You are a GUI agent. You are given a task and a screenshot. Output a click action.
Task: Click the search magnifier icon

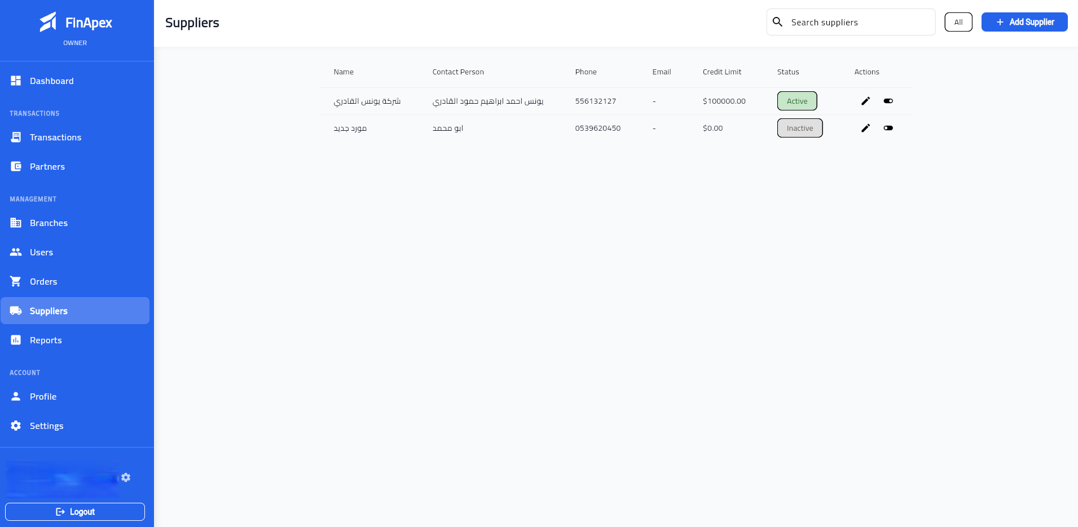tap(777, 22)
